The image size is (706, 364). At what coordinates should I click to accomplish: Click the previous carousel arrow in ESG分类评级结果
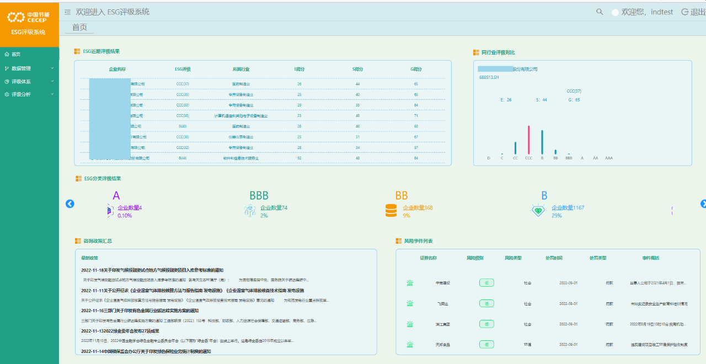[x=70, y=204]
